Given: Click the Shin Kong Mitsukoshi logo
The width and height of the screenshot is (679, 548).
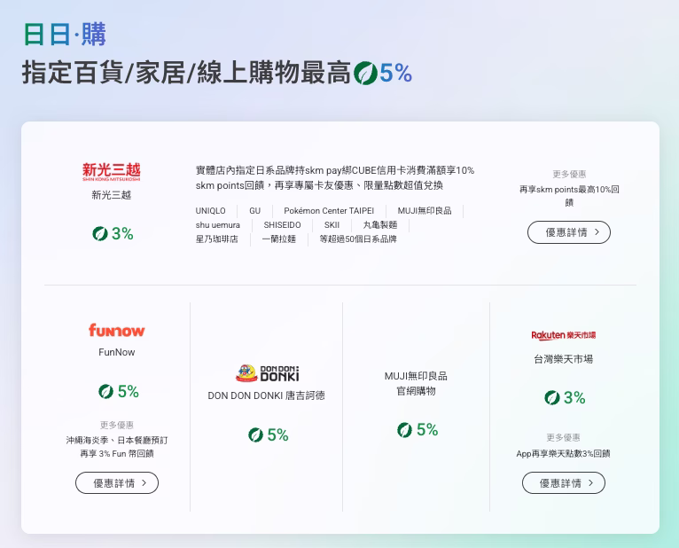Looking at the screenshot, I should [x=112, y=171].
